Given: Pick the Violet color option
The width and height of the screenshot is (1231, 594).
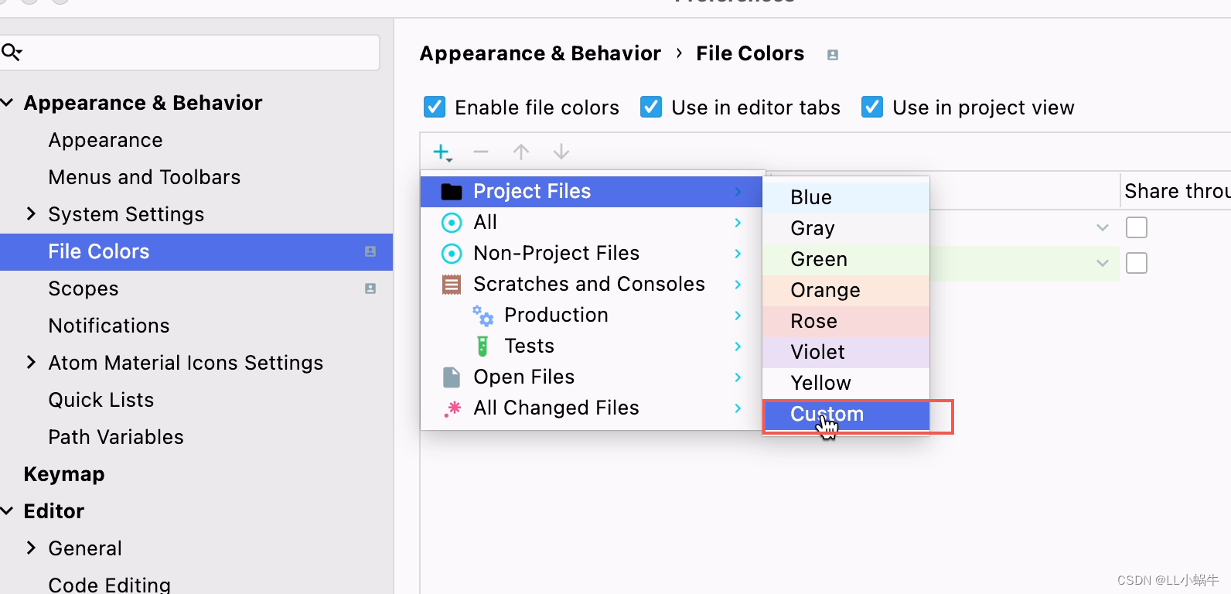Looking at the screenshot, I should point(817,353).
